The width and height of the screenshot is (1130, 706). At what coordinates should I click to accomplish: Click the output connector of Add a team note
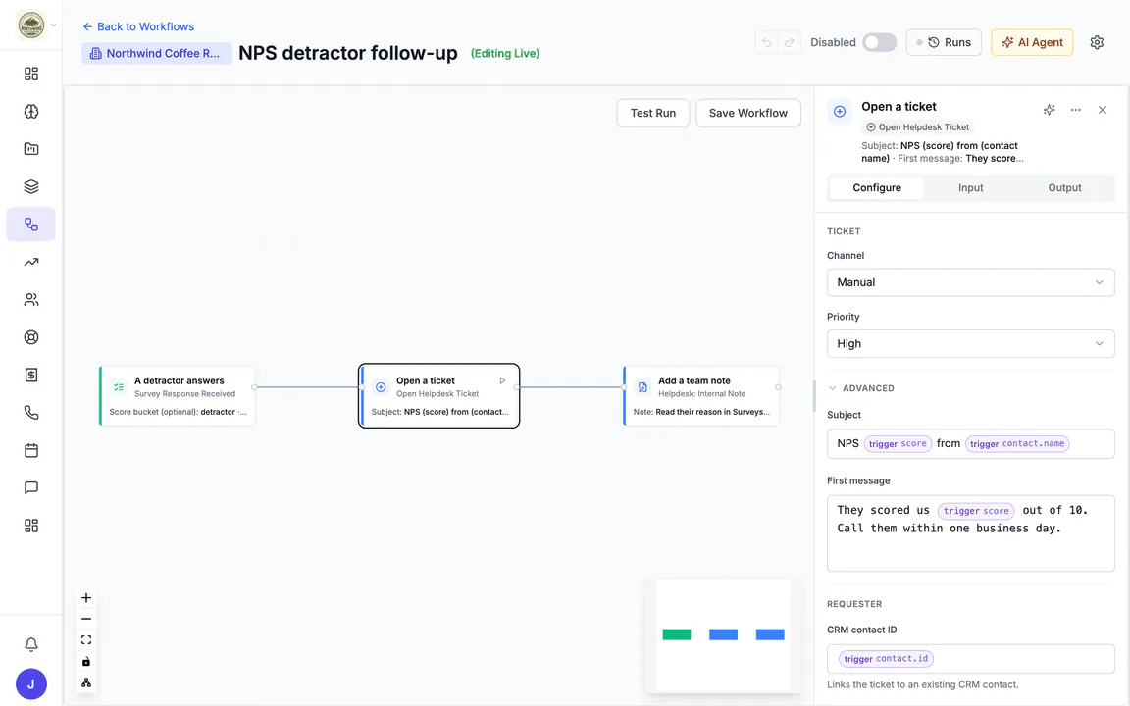(778, 387)
